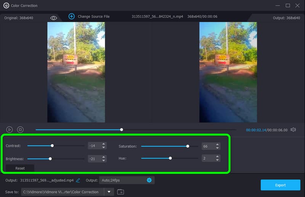Expand the Save to path dropdown
The image size is (305, 197).
point(109,192)
